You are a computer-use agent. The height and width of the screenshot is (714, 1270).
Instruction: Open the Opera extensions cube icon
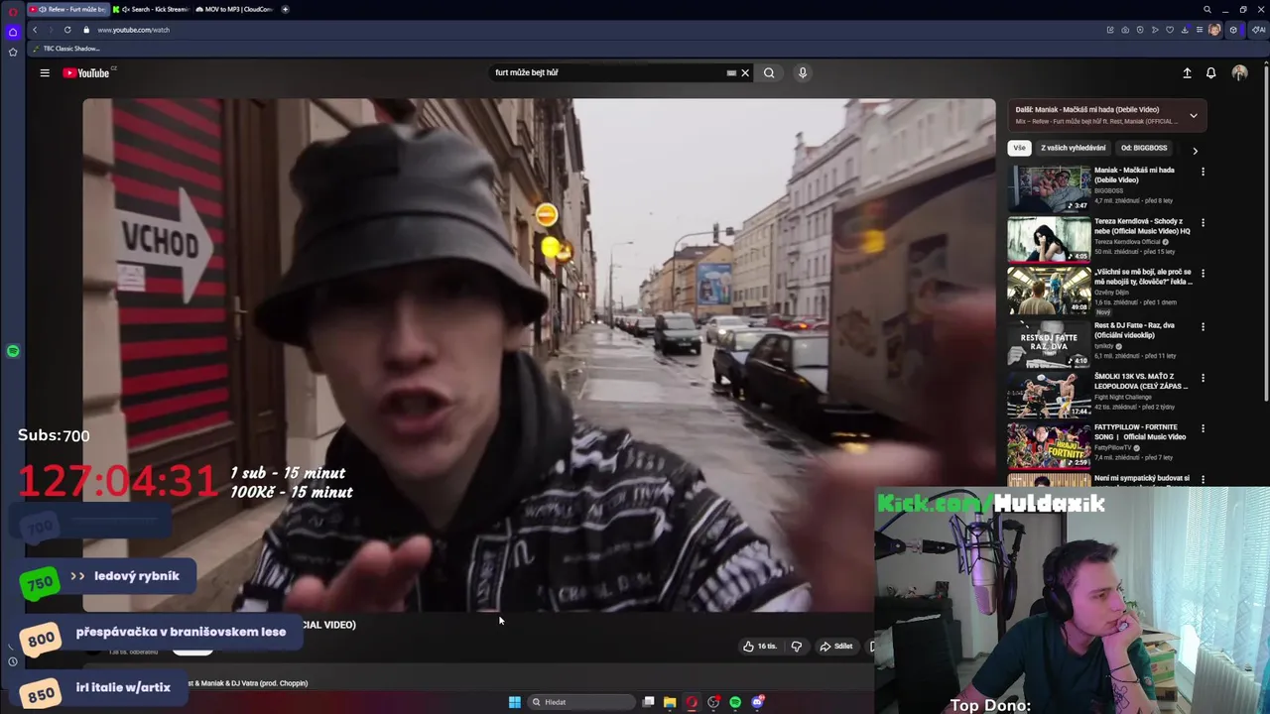tap(1233, 30)
